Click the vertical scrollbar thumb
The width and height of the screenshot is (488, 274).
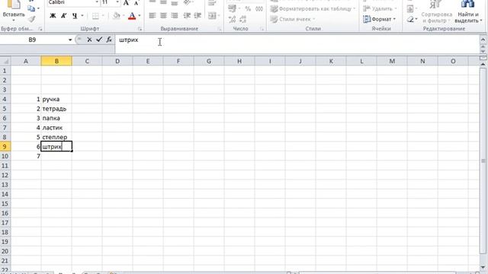click(483, 161)
